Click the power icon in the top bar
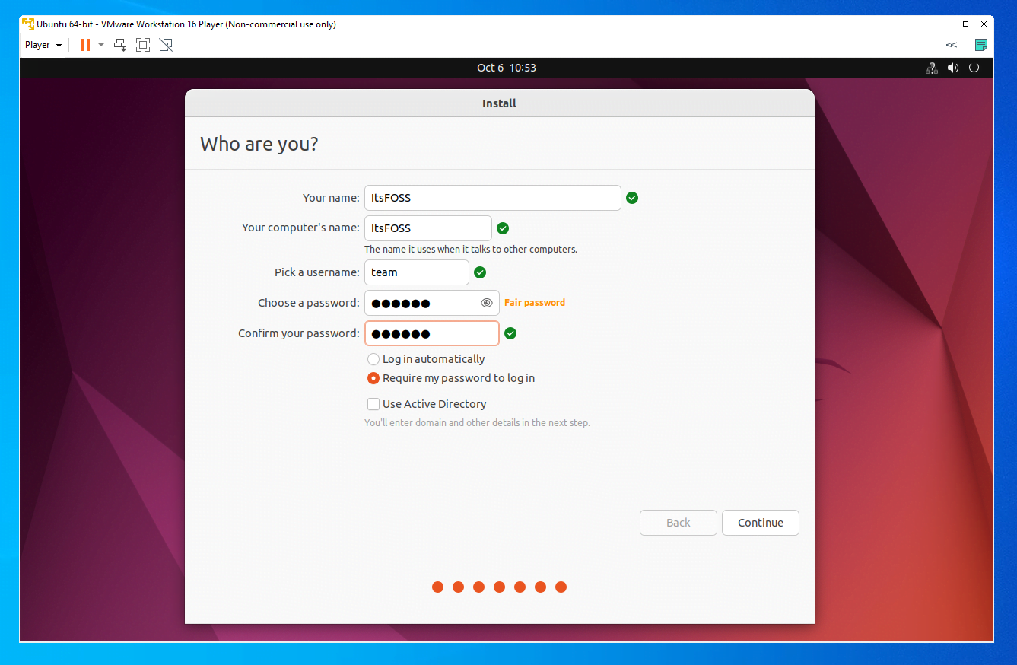Image resolution: width=1017 pixels, height=665 pixels. click(974, 68)
